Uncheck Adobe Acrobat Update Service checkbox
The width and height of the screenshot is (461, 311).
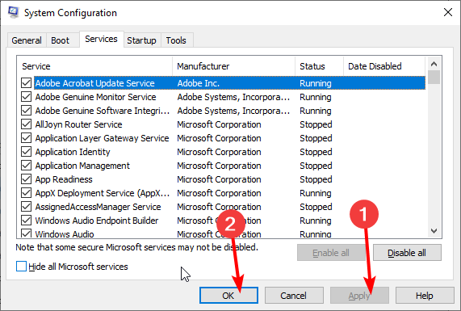tap(26, 83)
